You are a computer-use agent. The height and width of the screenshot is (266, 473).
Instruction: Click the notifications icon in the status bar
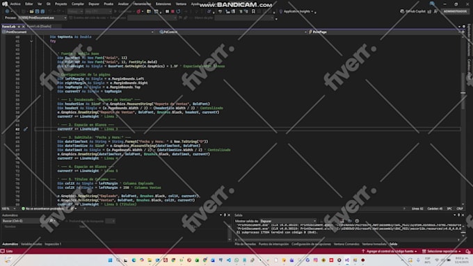pyautogui.click(x=467, y=251)
